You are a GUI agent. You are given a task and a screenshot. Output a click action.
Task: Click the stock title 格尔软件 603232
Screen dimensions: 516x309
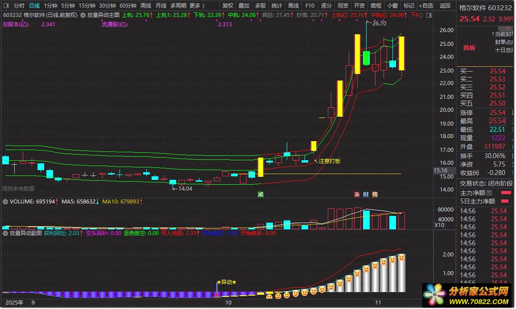click(x=485, y=8)
